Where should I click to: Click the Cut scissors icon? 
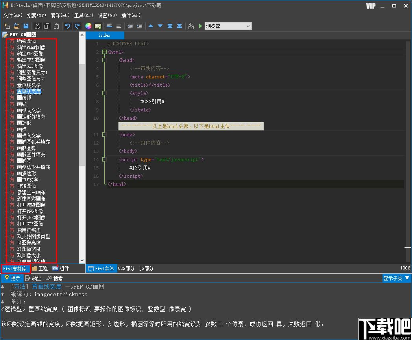37,26
